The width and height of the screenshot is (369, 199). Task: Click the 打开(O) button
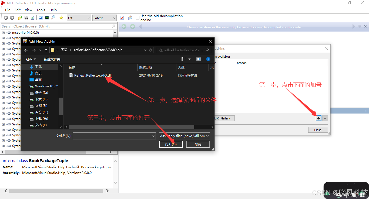(x=171, y=144)
